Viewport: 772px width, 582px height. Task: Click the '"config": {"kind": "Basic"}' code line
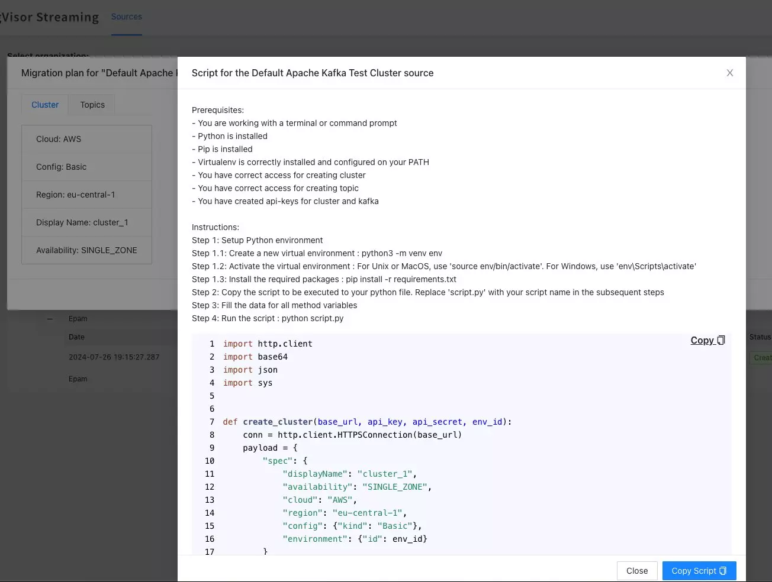coord(352,526)
